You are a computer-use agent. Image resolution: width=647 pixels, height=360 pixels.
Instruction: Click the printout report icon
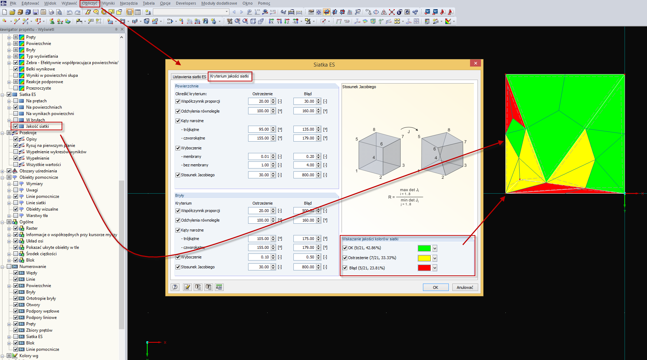[427, 21]
